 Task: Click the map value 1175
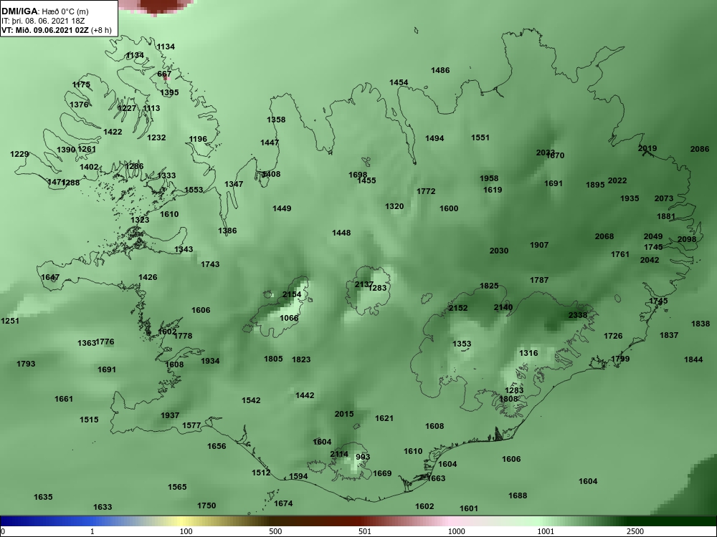pyautogui.click(x=81, y=84)
